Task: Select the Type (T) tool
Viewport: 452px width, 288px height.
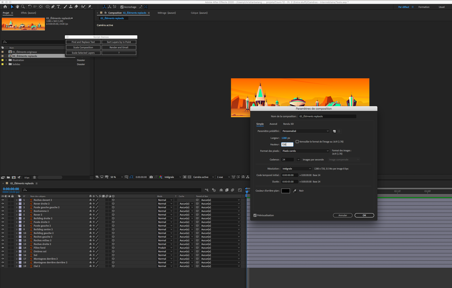Action: pyautogui.click(x=58, y=7)
